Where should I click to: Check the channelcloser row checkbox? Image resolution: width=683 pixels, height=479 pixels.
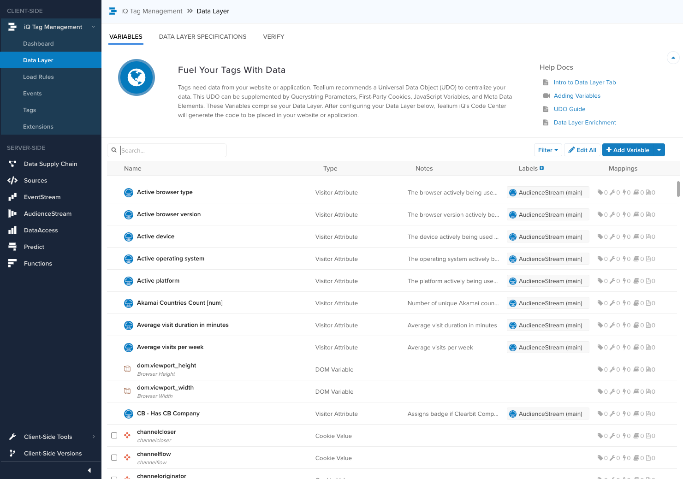pos(114,435)
